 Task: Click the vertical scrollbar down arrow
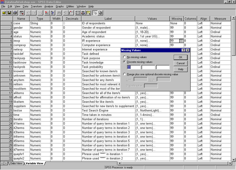pyautogui.click(x=234, y=160)
